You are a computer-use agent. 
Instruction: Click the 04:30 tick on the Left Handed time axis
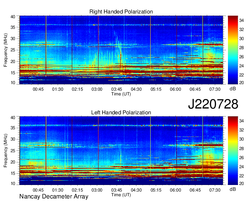click(x=136, y=190)
